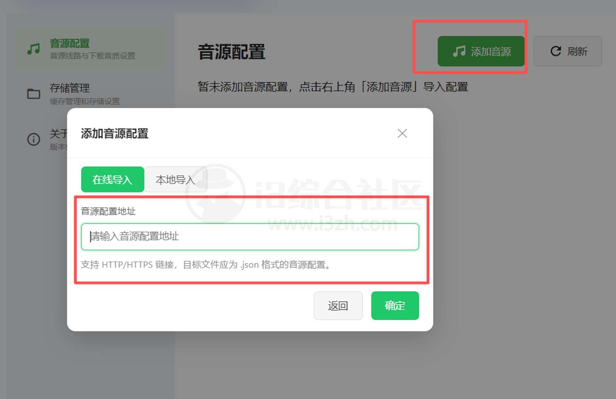This screenshot has height=399, width=616.
Task: Click inside the 请输入音源配置地址 input field
Action: pyautogui.click(x=249, y=237)
